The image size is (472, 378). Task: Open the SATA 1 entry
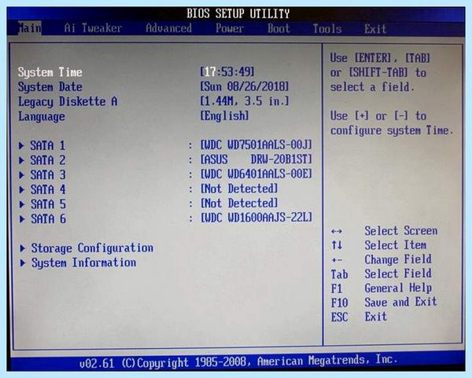[47, 145]
